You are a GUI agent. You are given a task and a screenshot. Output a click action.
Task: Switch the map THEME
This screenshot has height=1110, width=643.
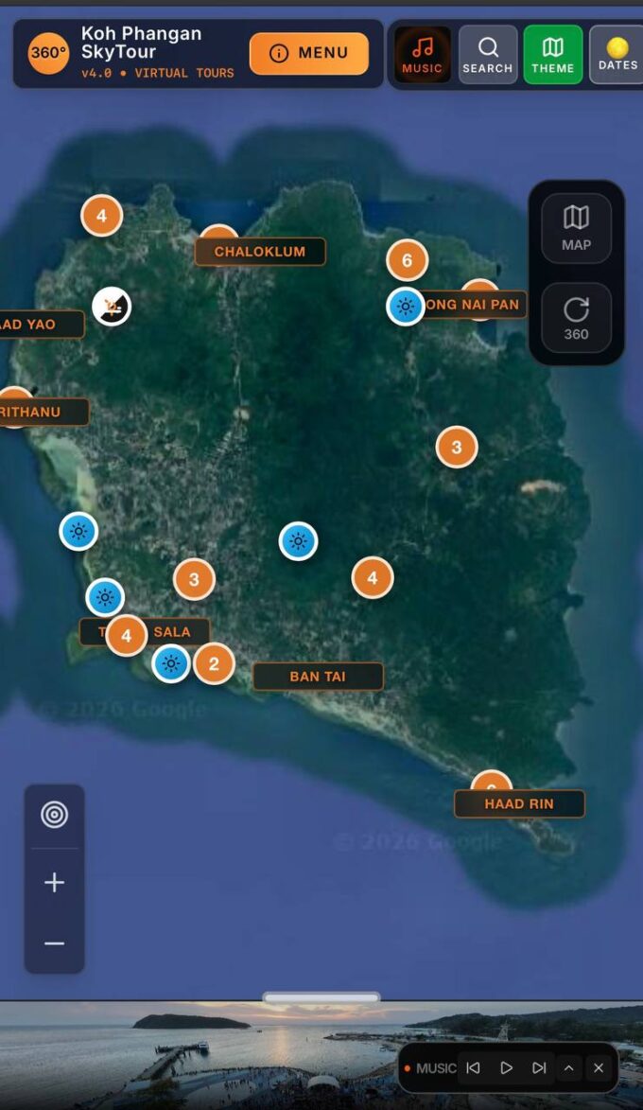[552, 55]
